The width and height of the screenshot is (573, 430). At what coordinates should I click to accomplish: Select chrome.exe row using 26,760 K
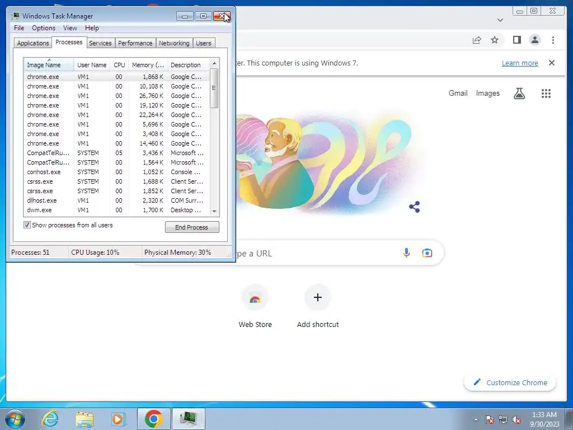pyautogui.click(x=117, y=96)
